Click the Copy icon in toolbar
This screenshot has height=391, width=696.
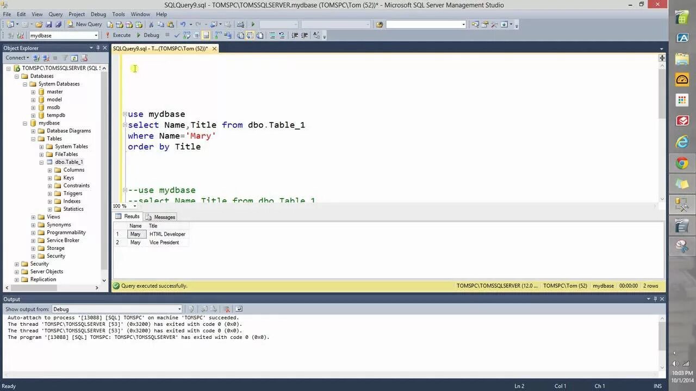(161, 24)
